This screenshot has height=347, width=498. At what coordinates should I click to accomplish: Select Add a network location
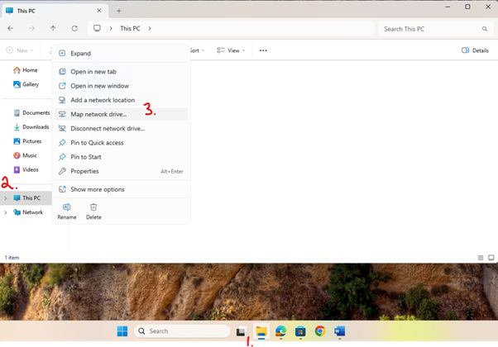pyautogui.click(x=121, y=100)
